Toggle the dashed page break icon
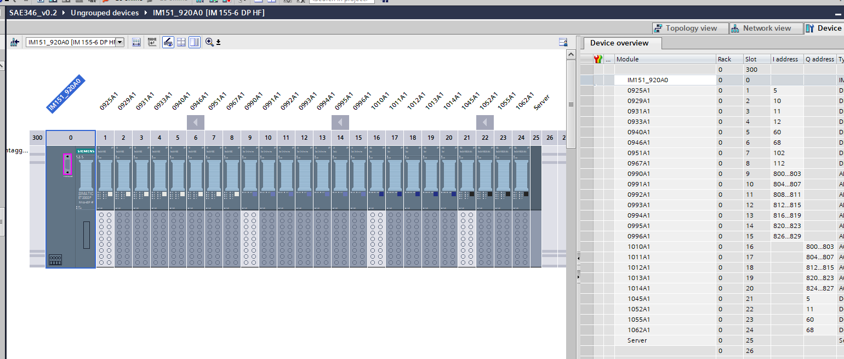Image resolution: width=844 pixels, height=359 pixels. pyautogui.click(x=181, y=42)
